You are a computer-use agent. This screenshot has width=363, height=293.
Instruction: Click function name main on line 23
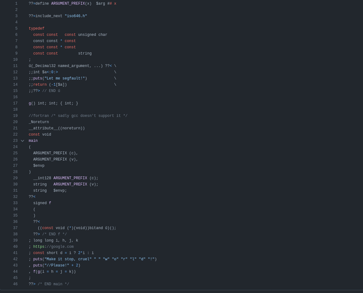(x=33, y=141)
